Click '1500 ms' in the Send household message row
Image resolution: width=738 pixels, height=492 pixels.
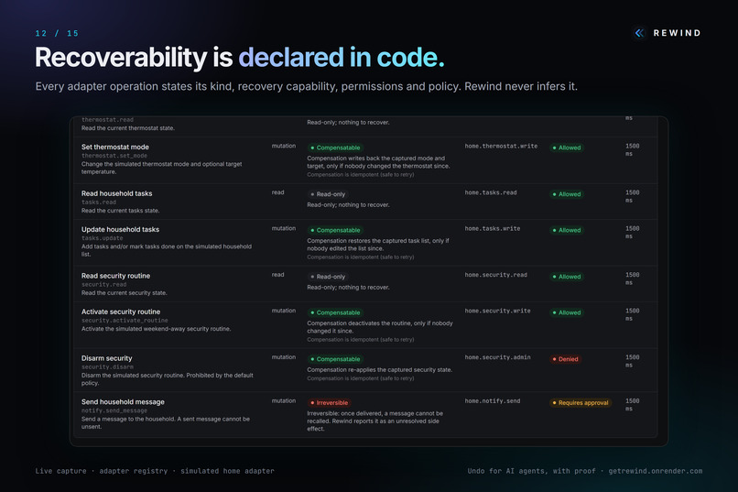[x=632, y=405]
